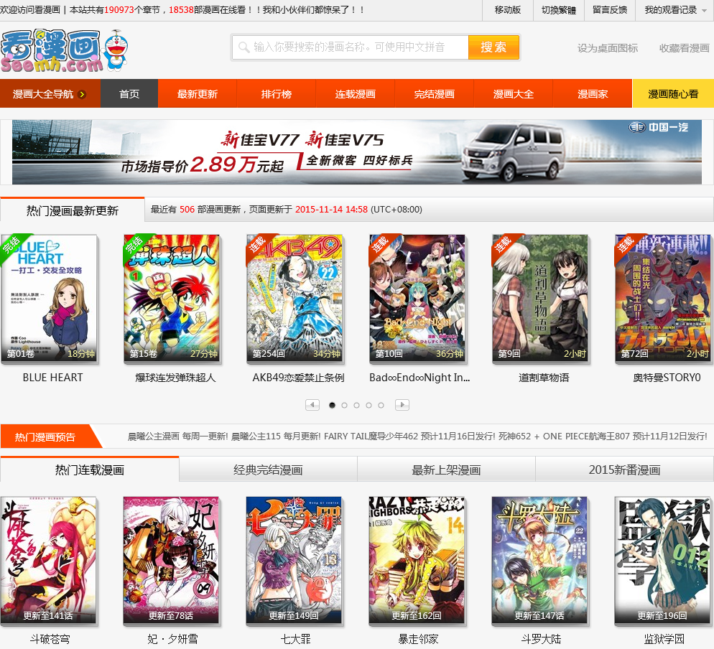This screenshot has height=649, width=714.
Task: Open the 移动版 link
Action: (508, 10)
